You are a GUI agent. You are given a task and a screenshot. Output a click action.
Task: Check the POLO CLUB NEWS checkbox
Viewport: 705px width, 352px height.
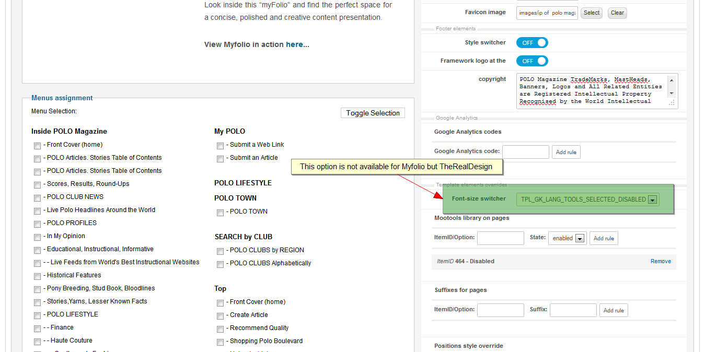(x=37, y=198)
